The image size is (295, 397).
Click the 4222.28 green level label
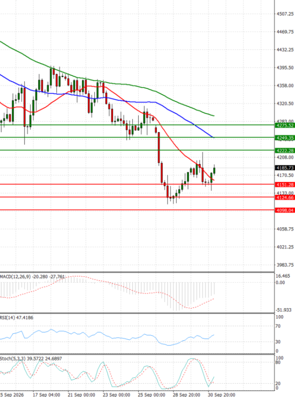(285, 150)
